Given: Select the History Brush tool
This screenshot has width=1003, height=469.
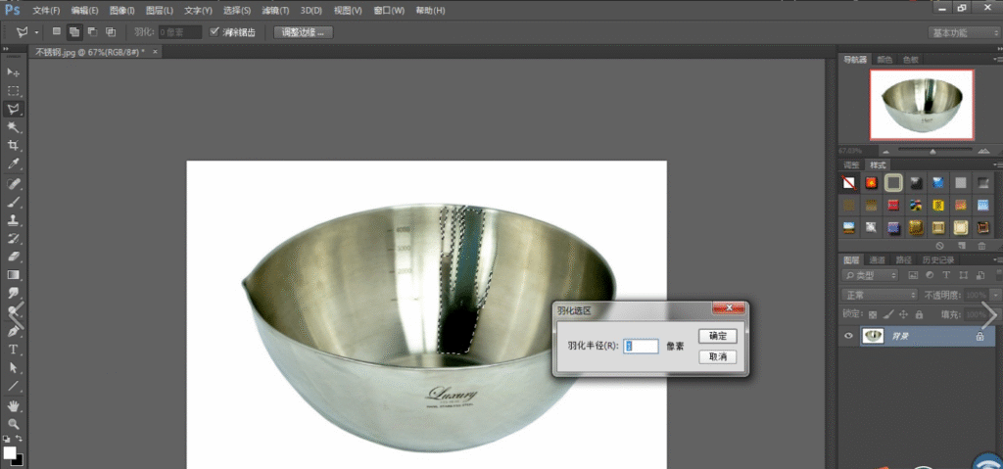Looking at the screenshot, I should [x=13, y=239].
